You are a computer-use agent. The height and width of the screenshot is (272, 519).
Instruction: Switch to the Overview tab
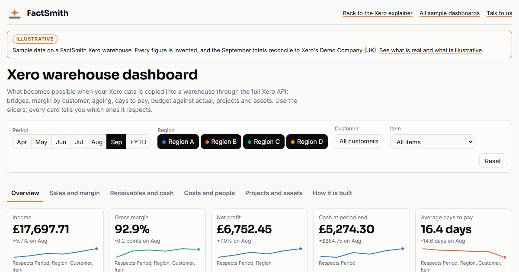tap(25, 193)
